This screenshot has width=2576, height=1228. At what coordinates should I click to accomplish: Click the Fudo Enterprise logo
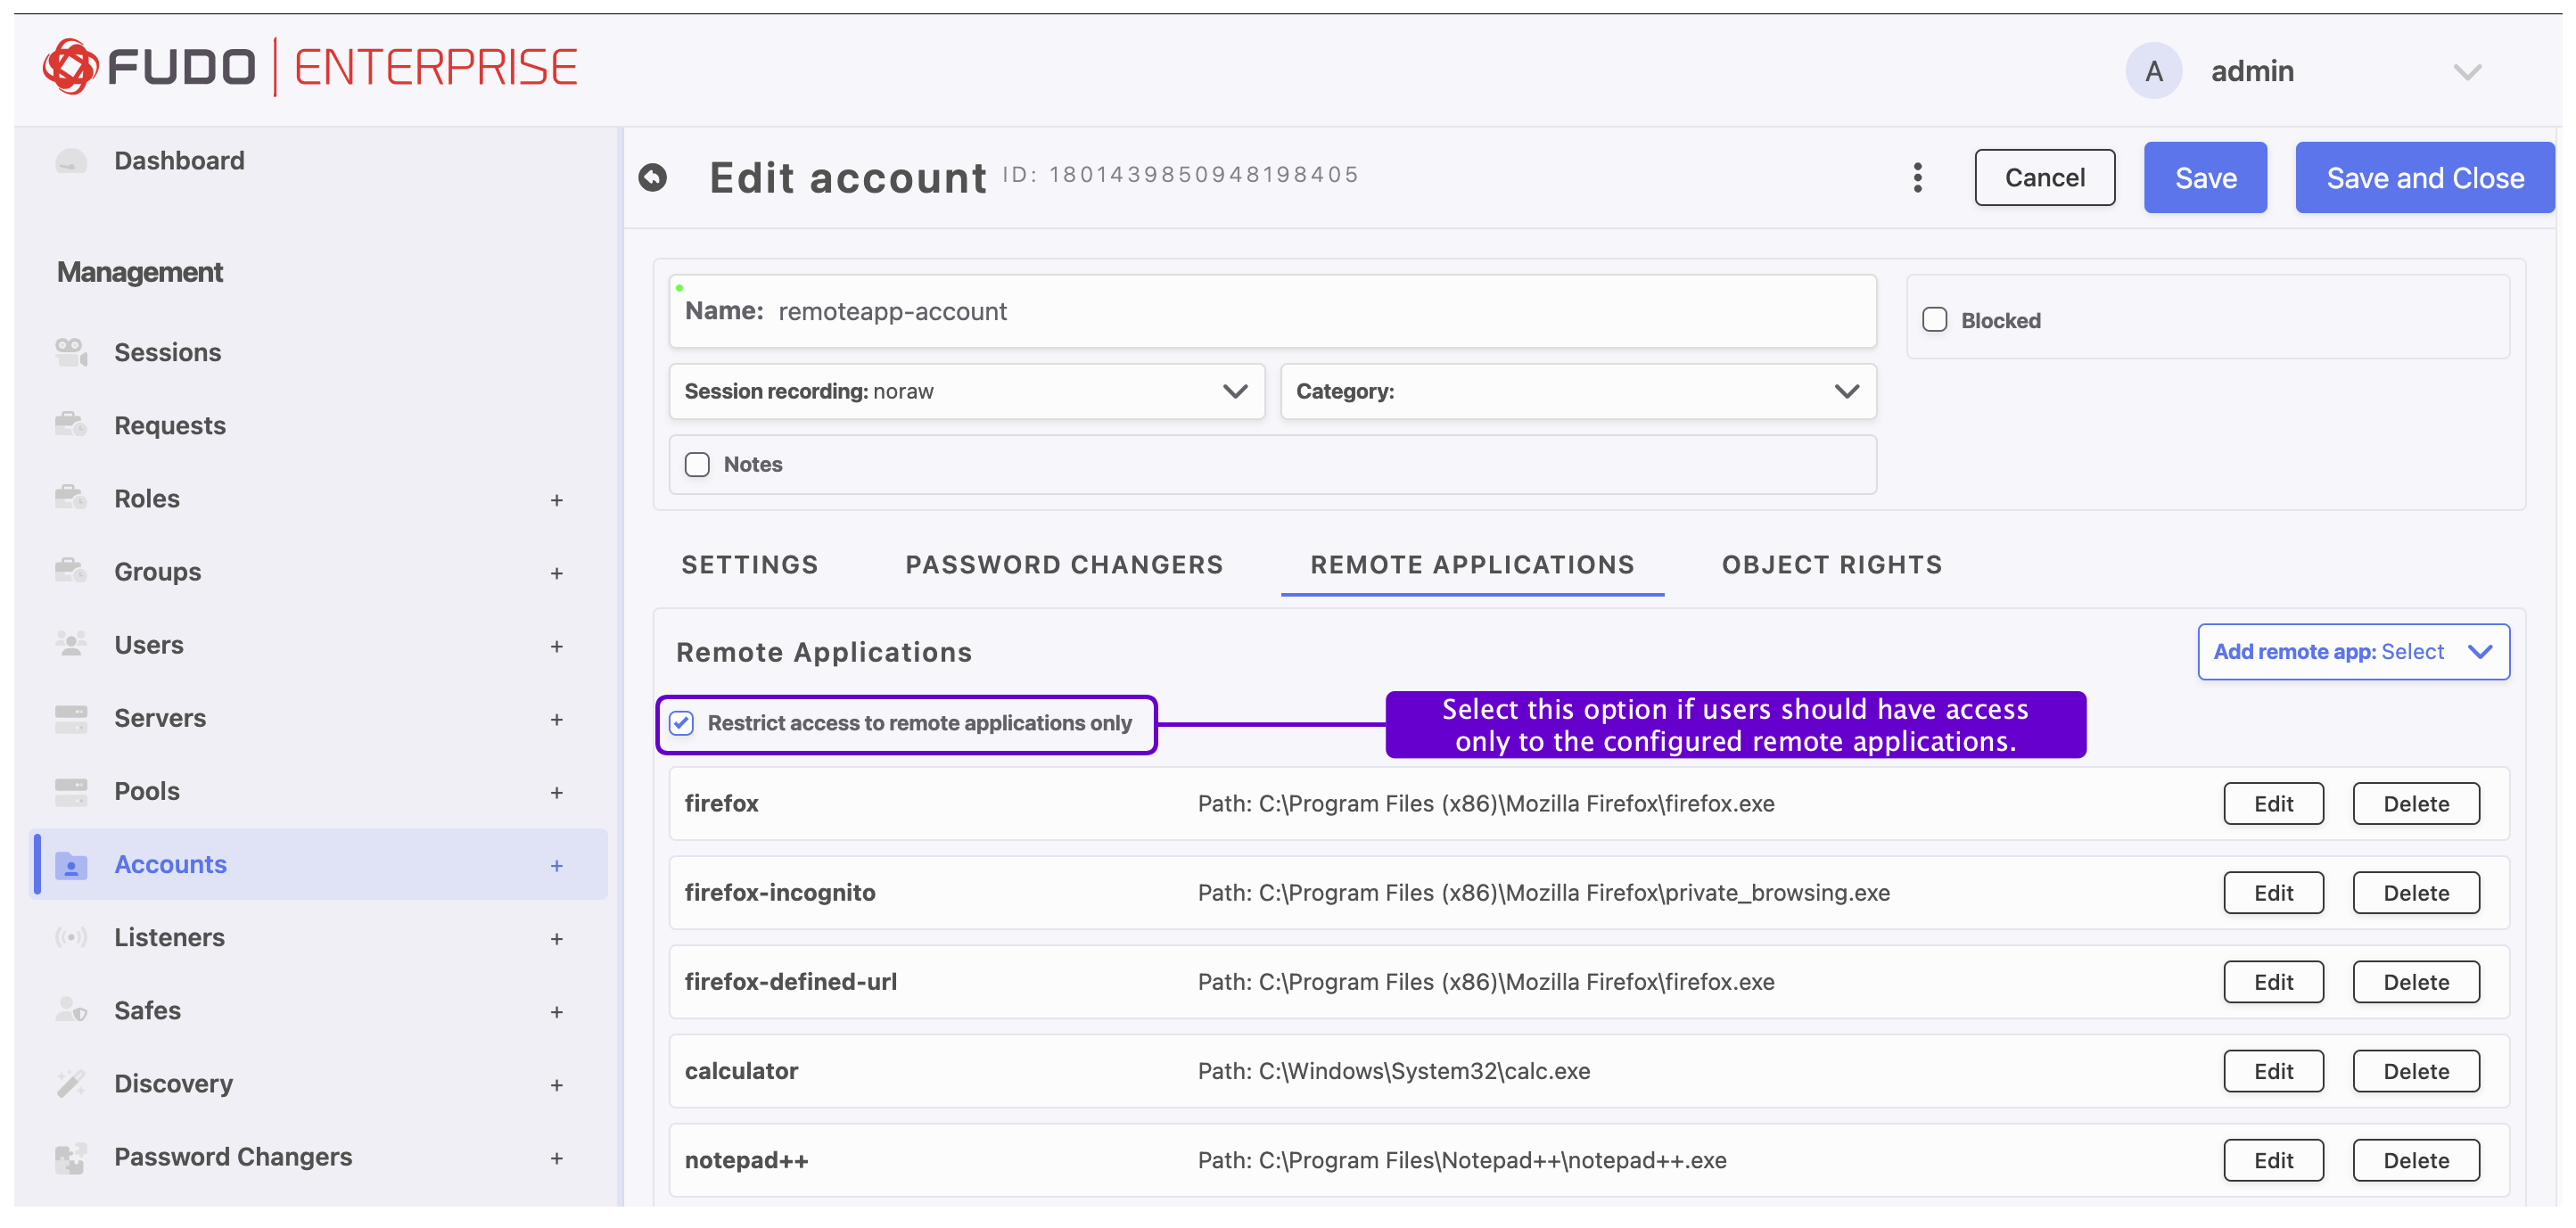[310, 67]
